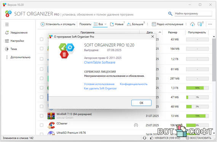Viewport: 217px width, 142px height.
Task: Toggle the Дата sort arrow
Action: click(x=160, y=32)
